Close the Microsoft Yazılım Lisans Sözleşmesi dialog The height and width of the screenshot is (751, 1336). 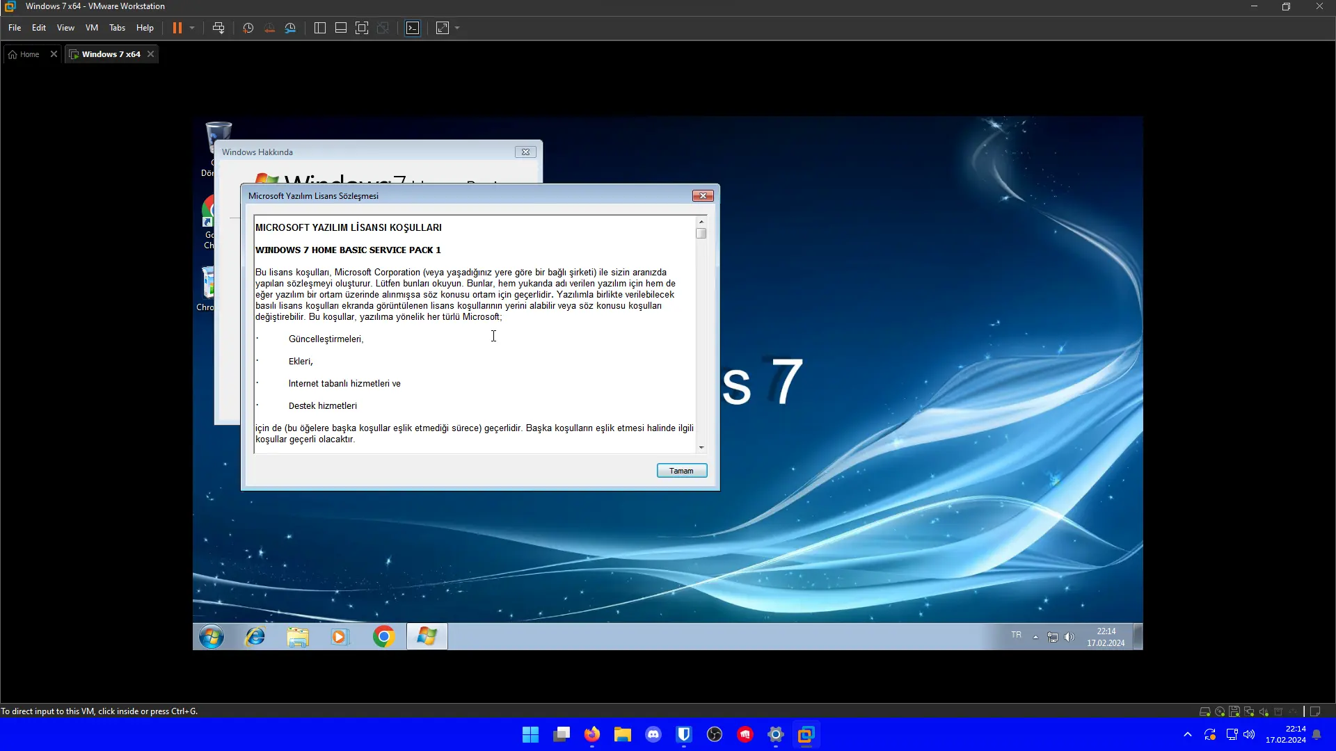tap(703, 196)
